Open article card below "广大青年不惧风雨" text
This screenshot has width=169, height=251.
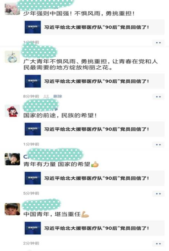tap(94, 81)
